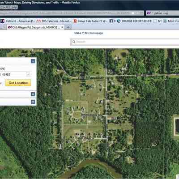This screenshot has width=179, height=179.
Task: Click the browser address URL bar
Action: pyautogui.click(x=72, y=13)
